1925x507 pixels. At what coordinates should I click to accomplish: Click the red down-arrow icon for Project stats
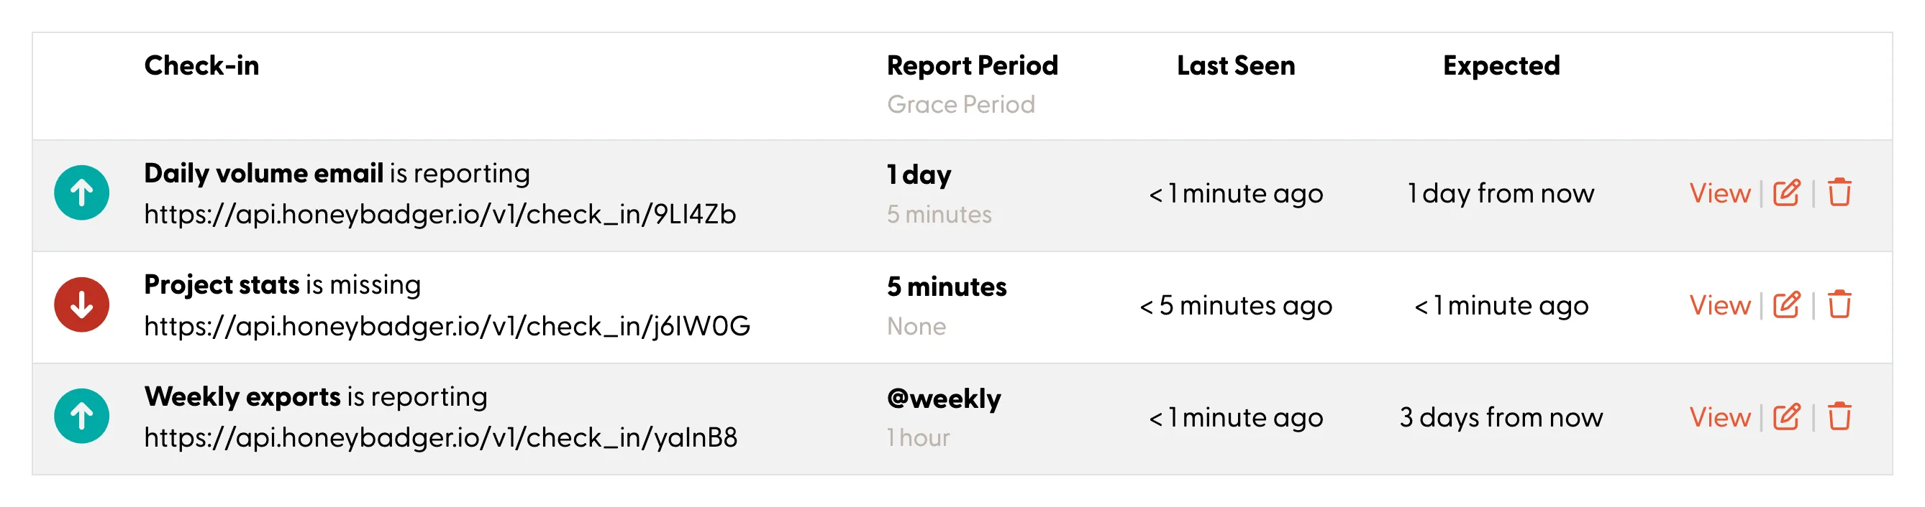point(81,304)
